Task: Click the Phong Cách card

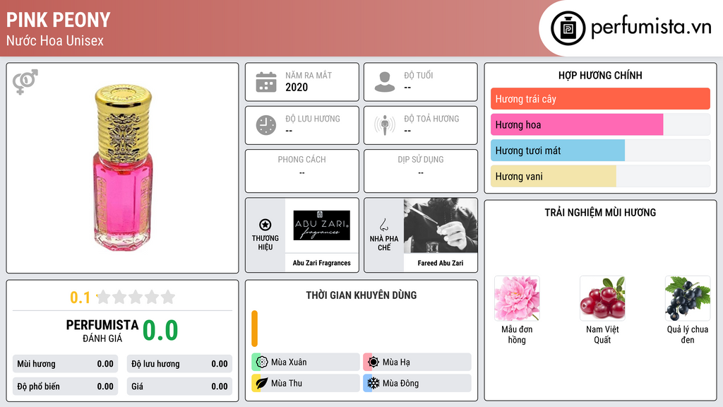Action: 302,171
